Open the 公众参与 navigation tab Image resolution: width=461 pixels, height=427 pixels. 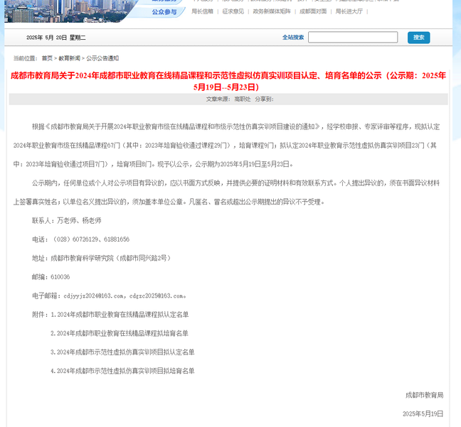tap(164, 12)
